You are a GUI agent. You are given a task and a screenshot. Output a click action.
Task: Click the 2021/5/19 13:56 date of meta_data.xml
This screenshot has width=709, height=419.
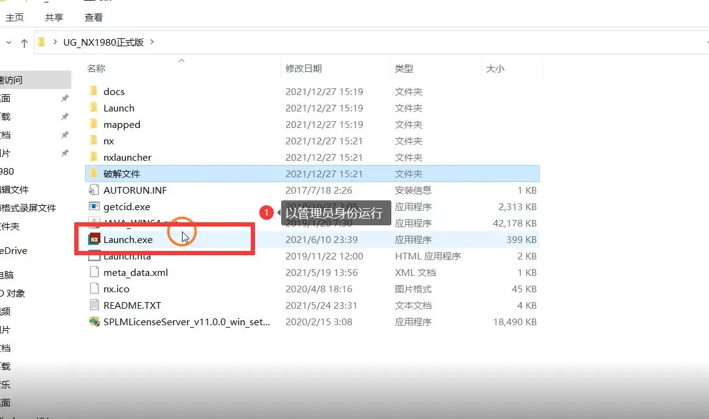(x=321, y=272)
